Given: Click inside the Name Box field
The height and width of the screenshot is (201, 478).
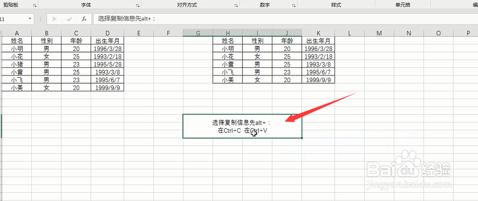Looking at the screenshot, I should tap(14, 19).
